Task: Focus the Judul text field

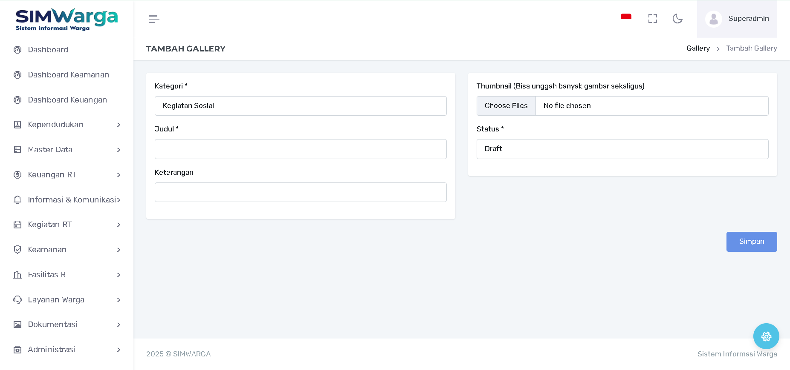Action: [x=300, y=149]
